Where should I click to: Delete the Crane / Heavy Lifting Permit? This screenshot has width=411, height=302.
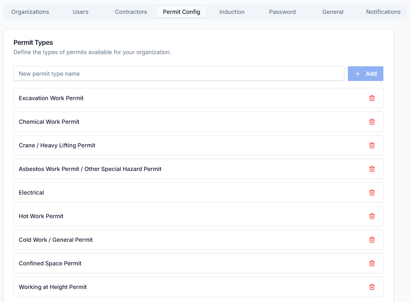click(372, 145)
